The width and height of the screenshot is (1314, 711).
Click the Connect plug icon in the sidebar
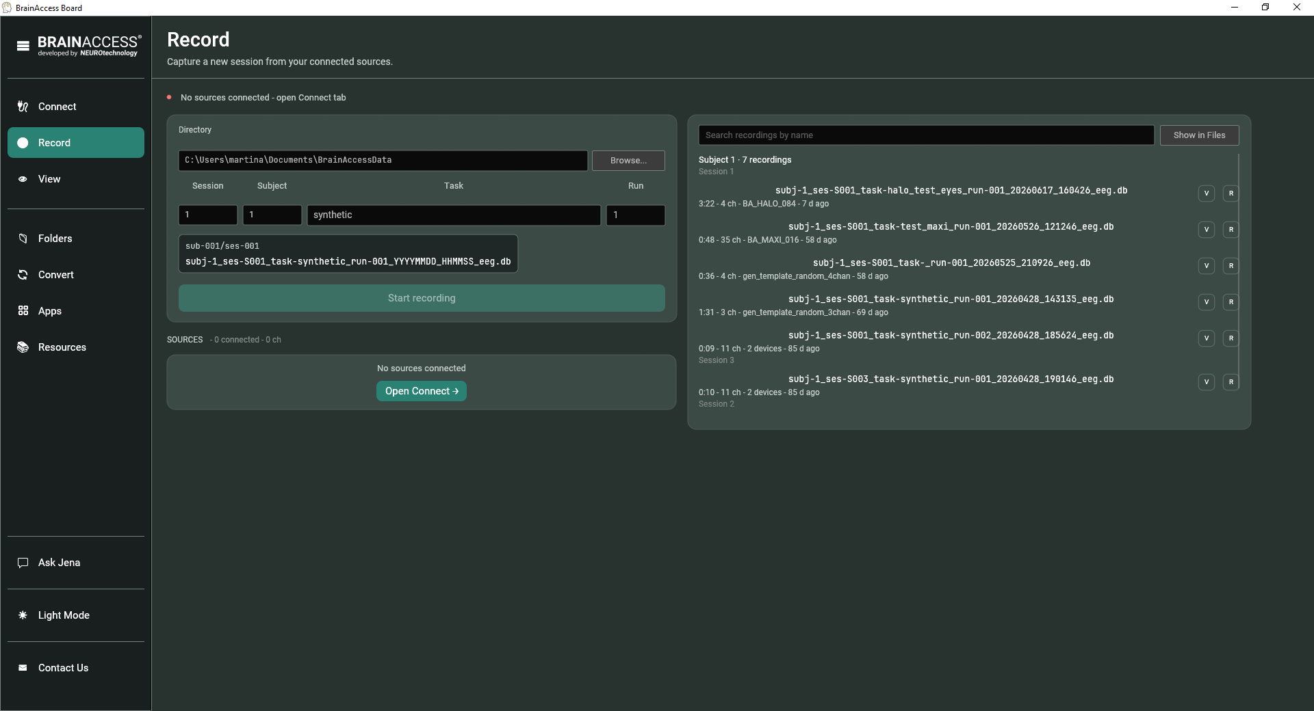[x=23, y=107]
